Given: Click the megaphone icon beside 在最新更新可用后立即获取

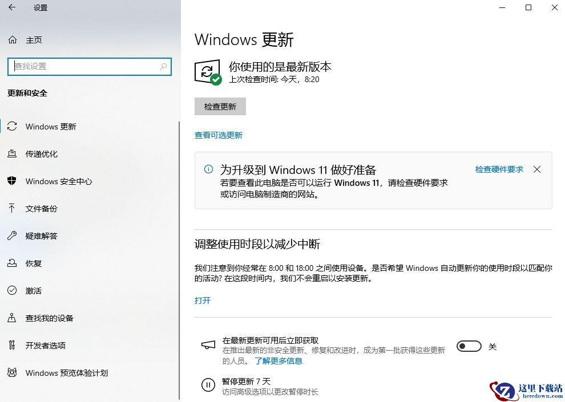Looking at the screenshot, I should point(208,345).
